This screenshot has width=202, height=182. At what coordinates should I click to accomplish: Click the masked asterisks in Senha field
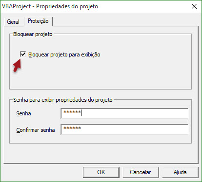(72, 112)
